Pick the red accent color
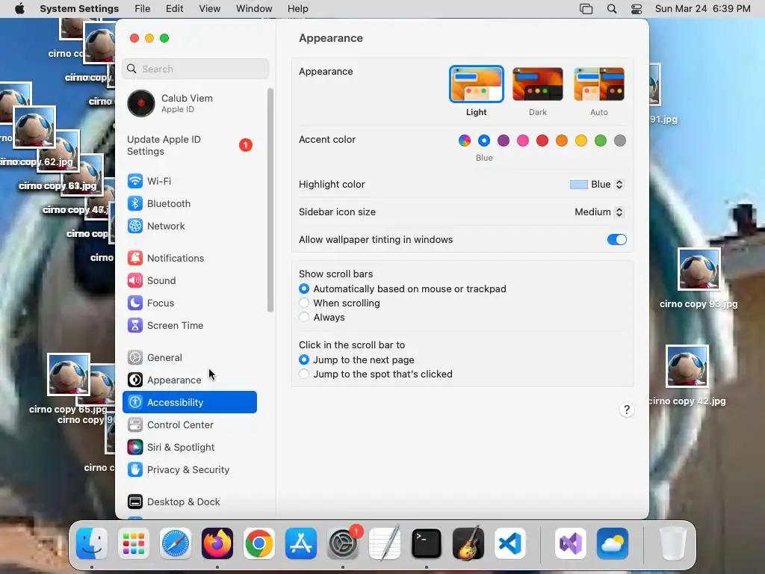Image resolution: width=765 pixels, height=574 pixels. pyautogui.click(x=542, y=141)
